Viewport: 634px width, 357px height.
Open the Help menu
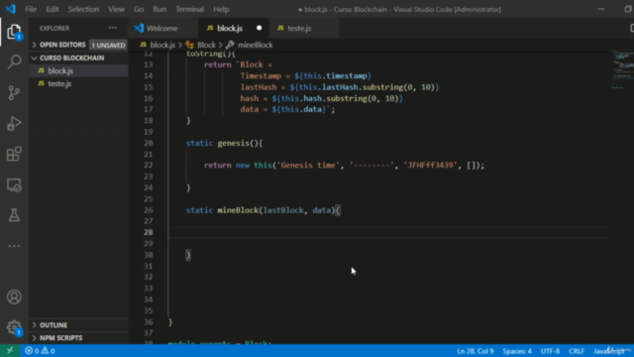point(221,9)
